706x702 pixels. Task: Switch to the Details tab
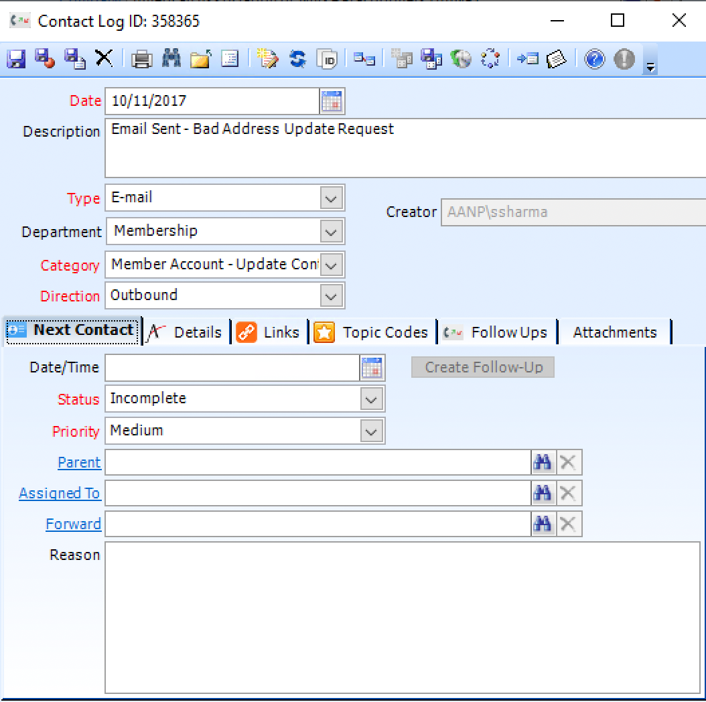(x=188, y=332)
